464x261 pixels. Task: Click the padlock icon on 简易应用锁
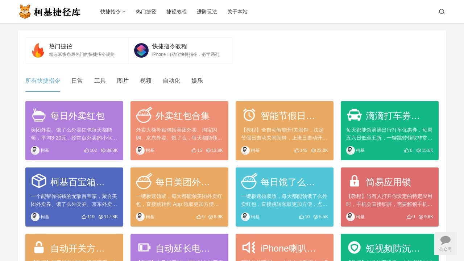click(354, 181)
